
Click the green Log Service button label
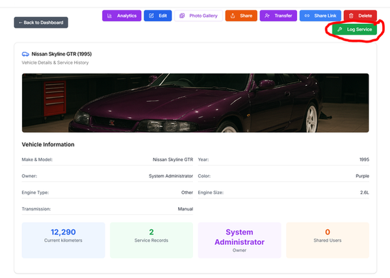pos(359,29)
